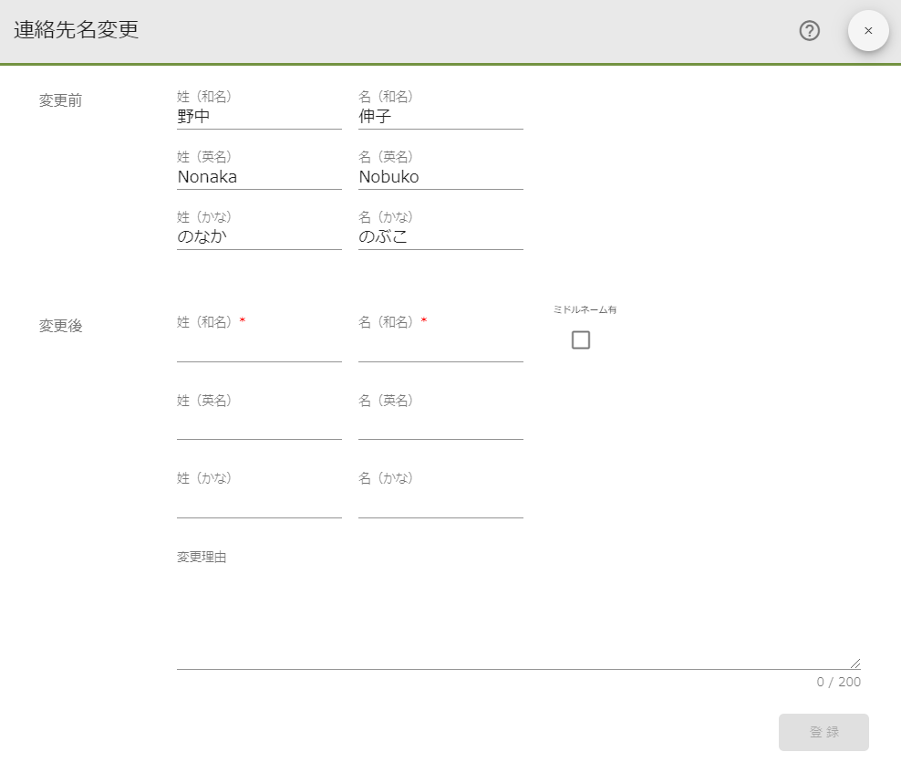Click the 0 / 200 character counter
This screenshot has width=901, height=773.
click(837, 682)
